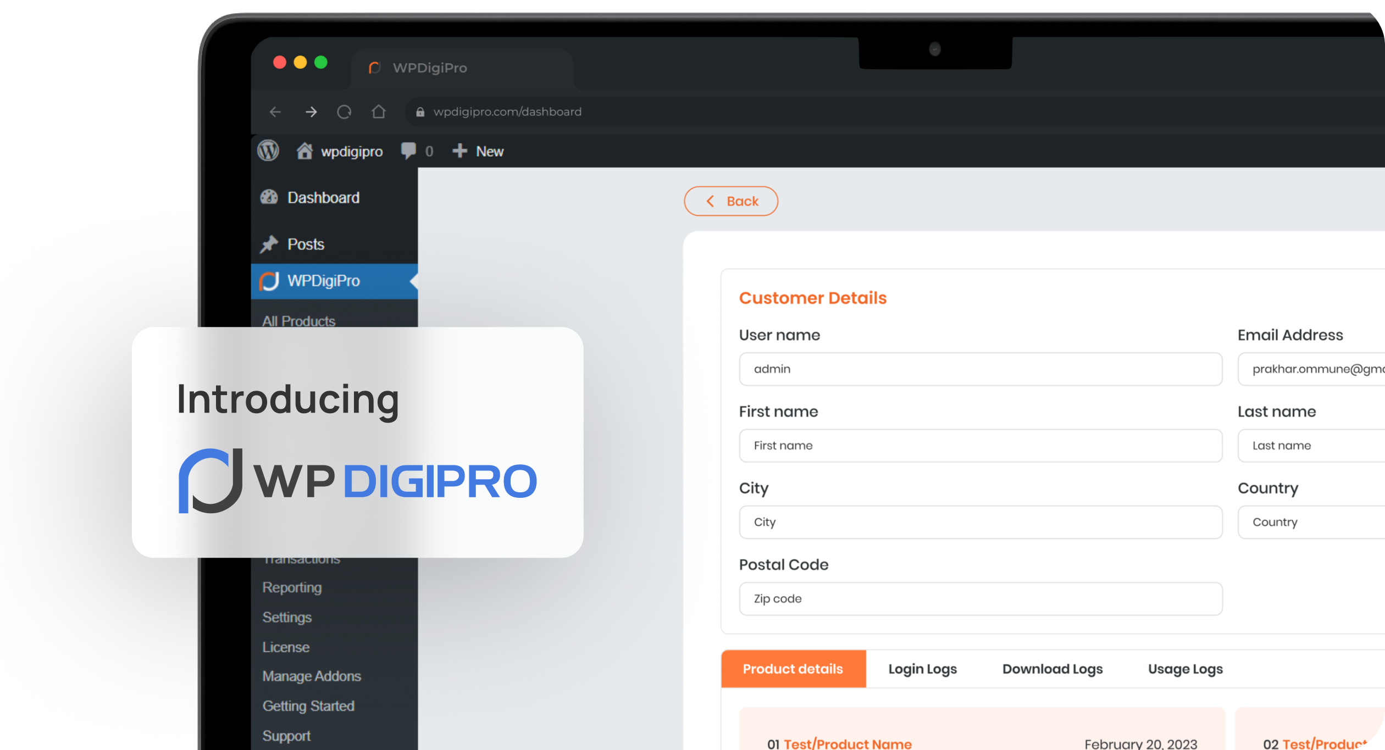Click the Dashboard gauge icon

click(x=269, y=197)
